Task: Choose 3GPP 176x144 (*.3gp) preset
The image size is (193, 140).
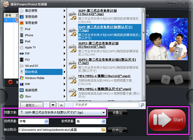Action: [105, 16]
